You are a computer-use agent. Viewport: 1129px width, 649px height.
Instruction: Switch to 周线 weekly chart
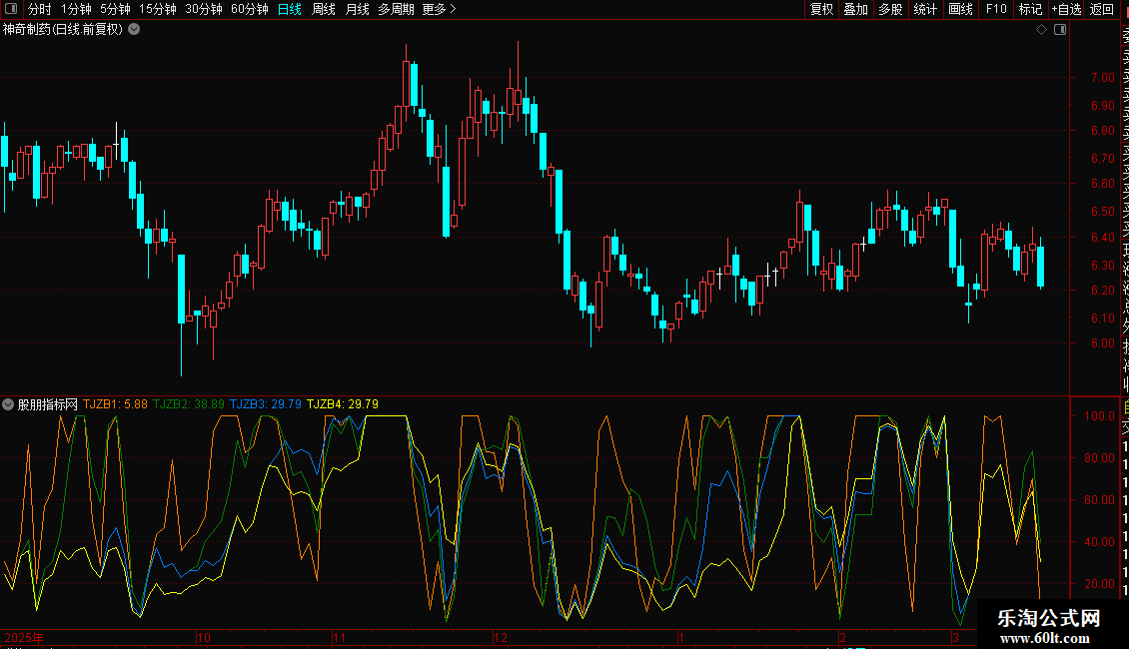point(324,9)
